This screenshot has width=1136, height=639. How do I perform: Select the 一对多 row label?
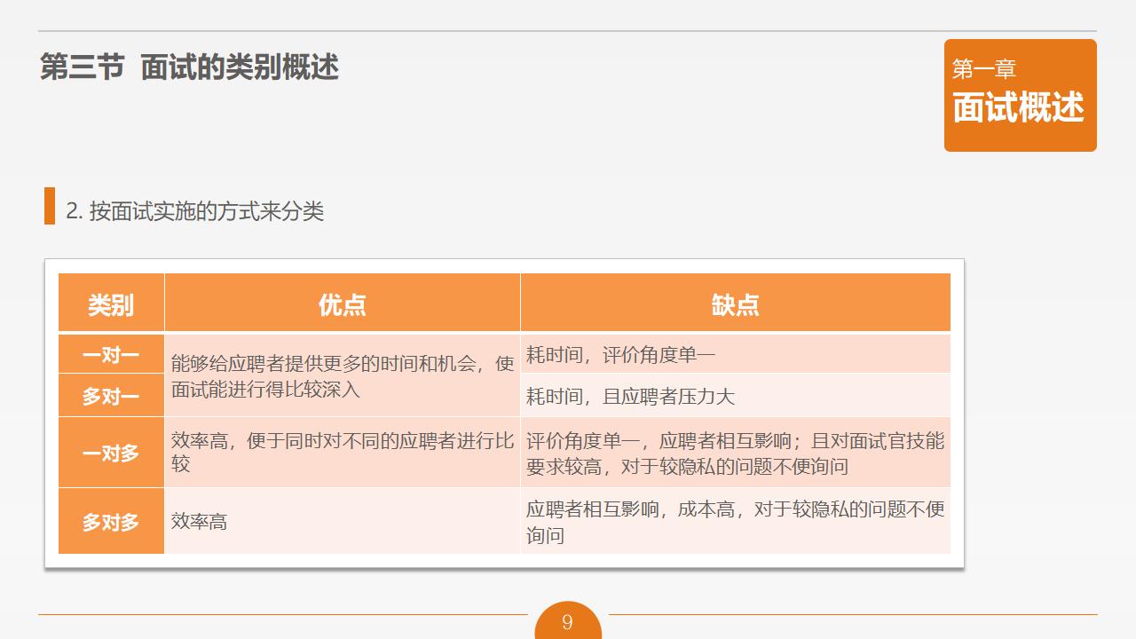click(111, 453)
